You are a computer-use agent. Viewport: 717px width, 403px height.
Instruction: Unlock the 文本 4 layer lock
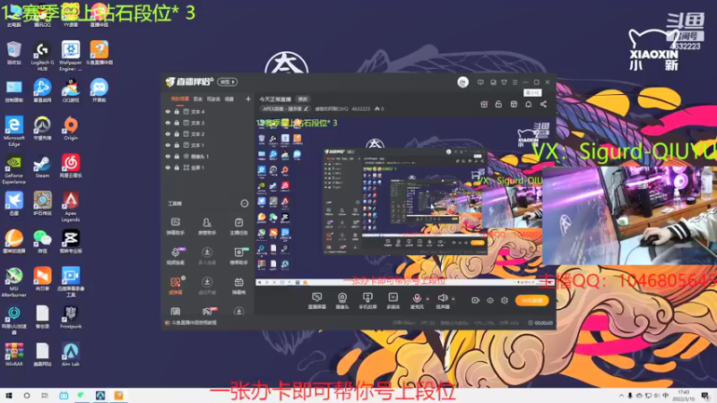pos(177,111)
